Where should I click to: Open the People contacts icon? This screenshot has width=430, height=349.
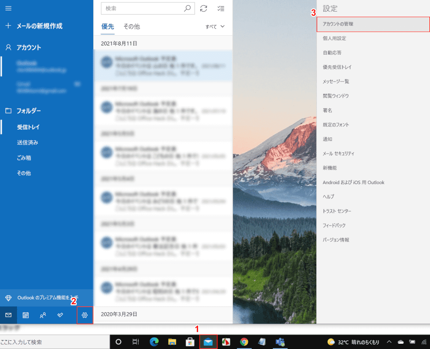coord(43,315)
